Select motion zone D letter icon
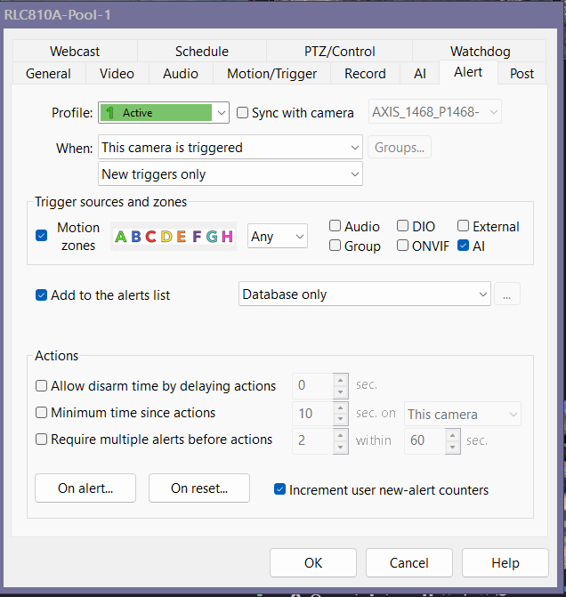 [x=166, y=237]
